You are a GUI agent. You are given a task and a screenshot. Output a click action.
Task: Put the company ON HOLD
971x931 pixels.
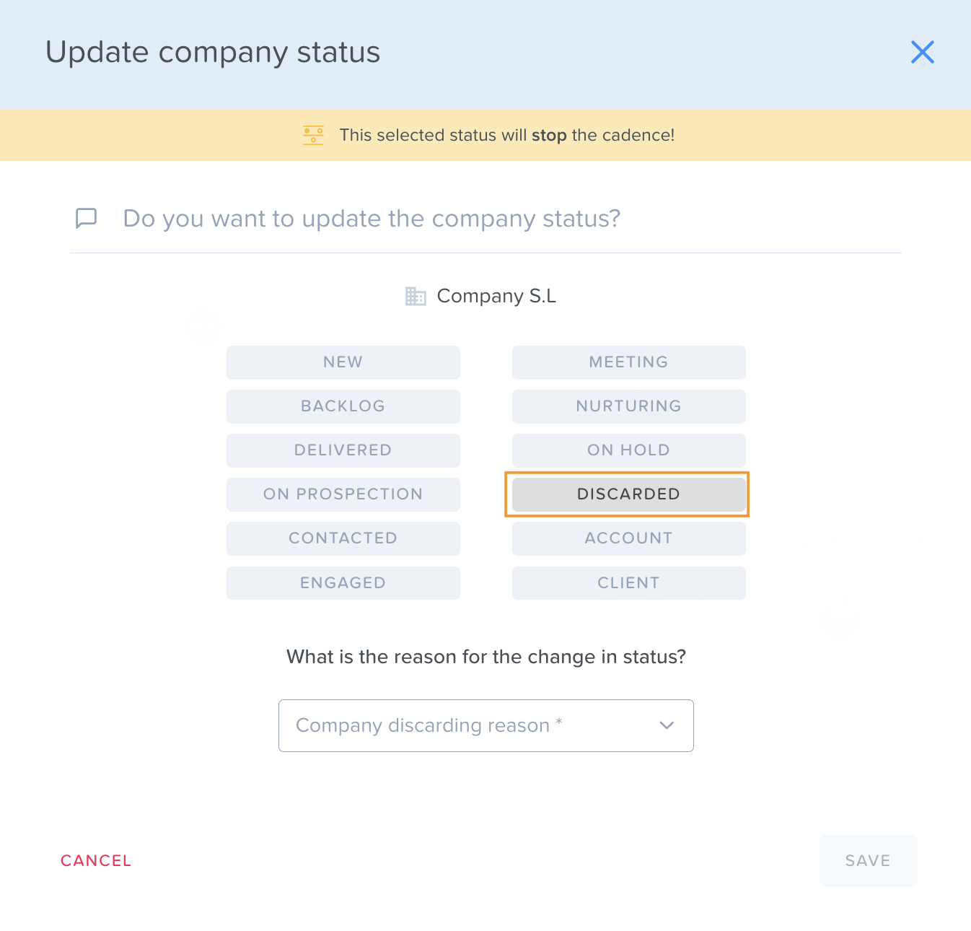pos(629,450)
